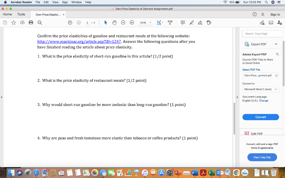Click the Share file via email icon
The image size is (285, 178).
click(271, 23)
